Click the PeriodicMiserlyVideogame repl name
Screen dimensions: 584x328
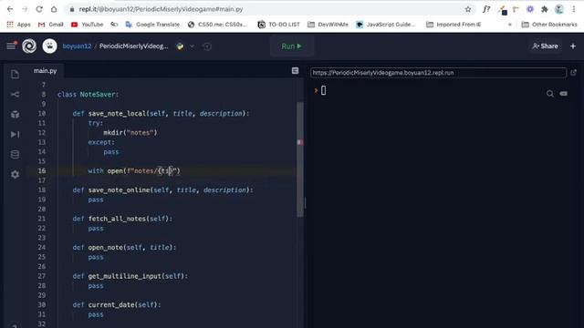coord(134,46)
